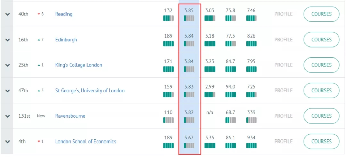
Task: Expand King's College London row chevron
Action: tap(8, 65)
